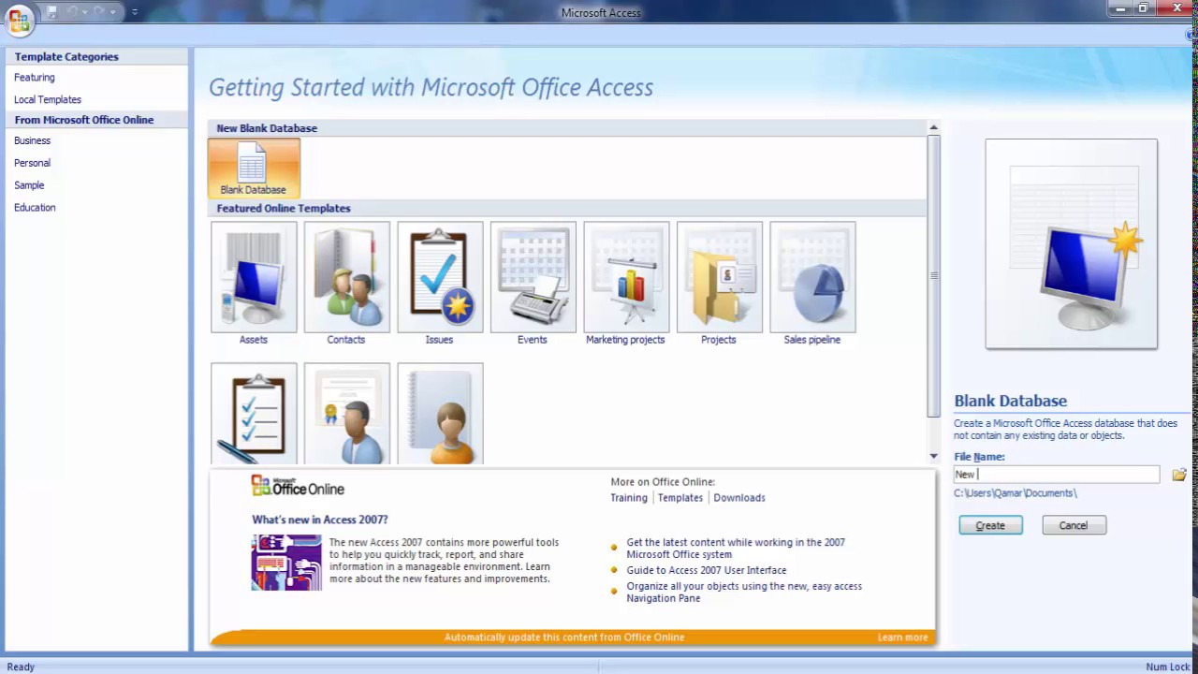This screenshot has width=1198, height=674.
Task: Open Customize Quick Access Toolbar dropdown
Action: [135, 12]
